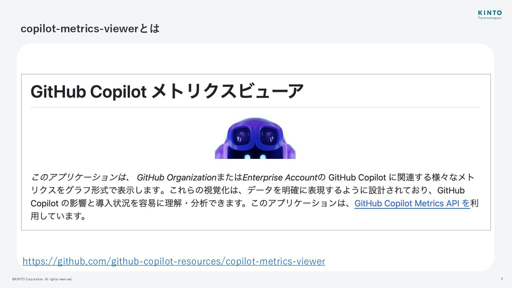Click the slide page number 5

click(502, 279)
